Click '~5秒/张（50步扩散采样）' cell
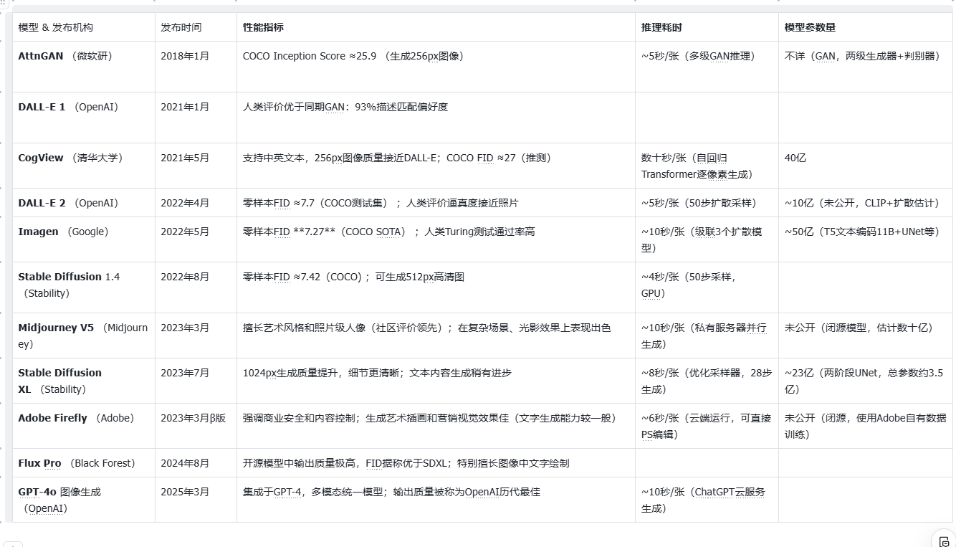The width and height of the screenshot is (956, 547). [707, 203]
